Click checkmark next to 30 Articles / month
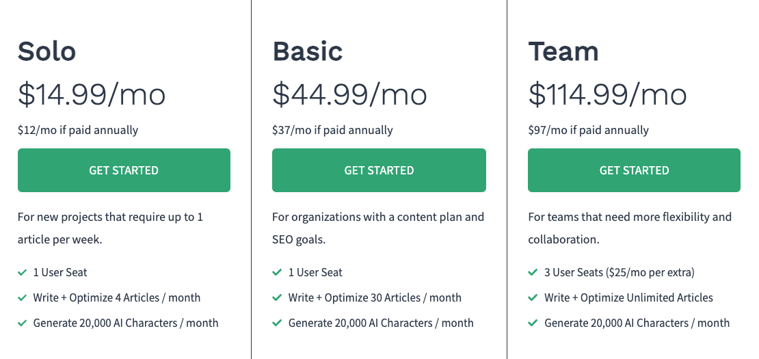 [x=277, y=297]
